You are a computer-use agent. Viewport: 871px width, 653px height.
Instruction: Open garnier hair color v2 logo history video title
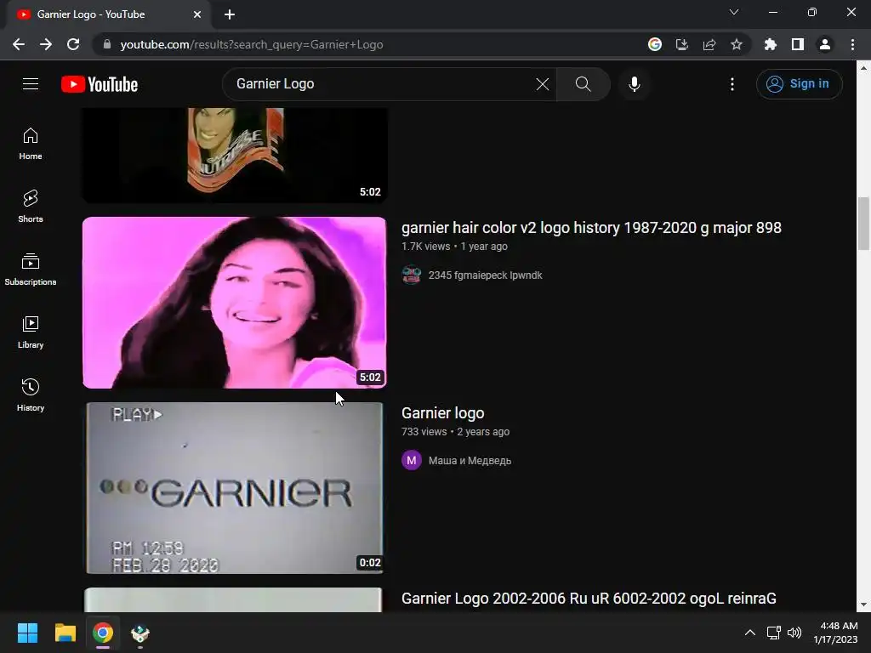click(591, 228)
